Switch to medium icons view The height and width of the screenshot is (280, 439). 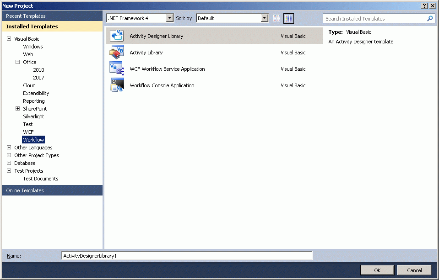(x=289, y=18)
